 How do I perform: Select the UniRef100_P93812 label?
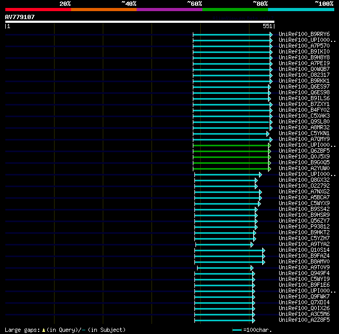(x=304, y=227)
